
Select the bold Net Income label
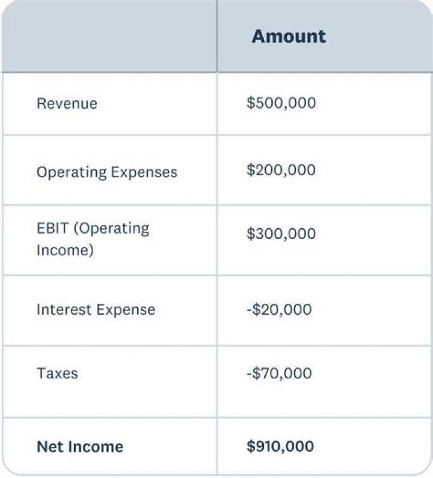(x=80, y=447)
